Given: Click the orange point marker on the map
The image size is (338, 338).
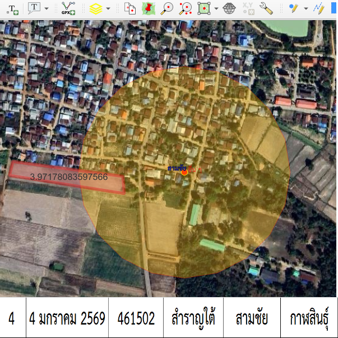Looking at the screenshot, I should coord(184,172).
